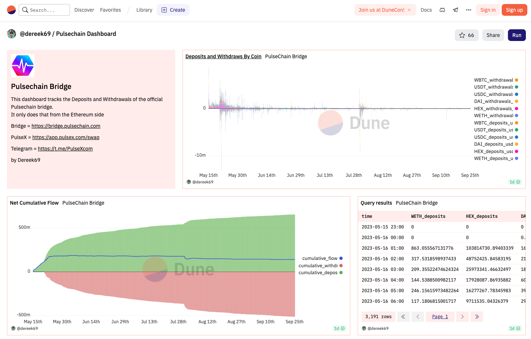
Task: Toggle cumulative_deposits in the chart legend
Action: point(319,272)
